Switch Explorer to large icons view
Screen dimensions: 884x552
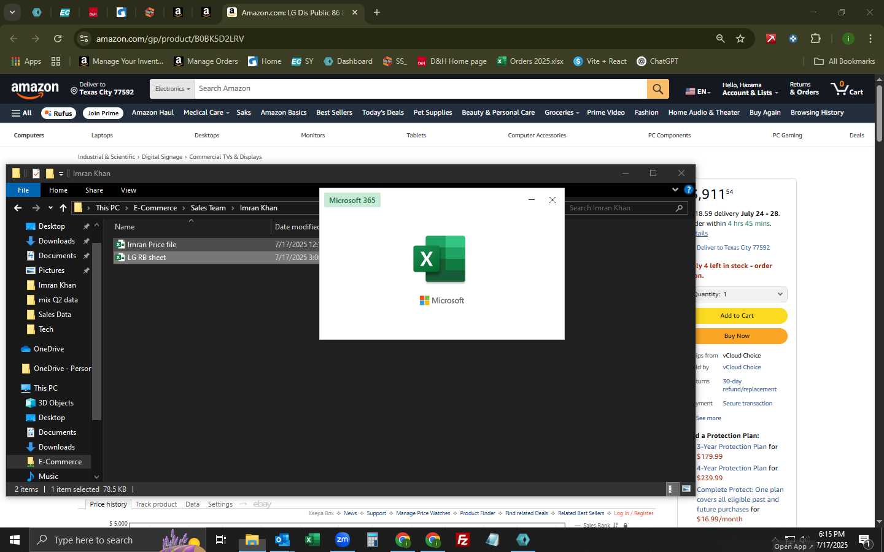coord(686,489)
